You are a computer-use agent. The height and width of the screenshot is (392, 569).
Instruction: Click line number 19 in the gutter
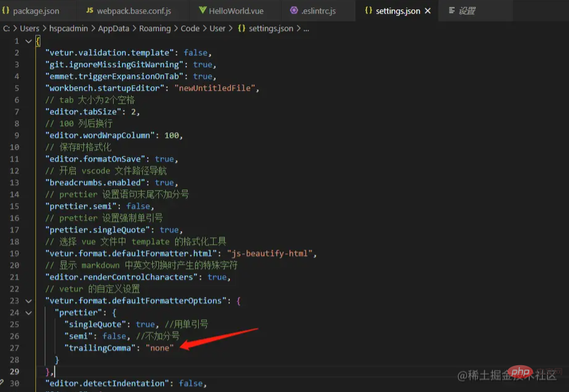(x=14, y=253)
